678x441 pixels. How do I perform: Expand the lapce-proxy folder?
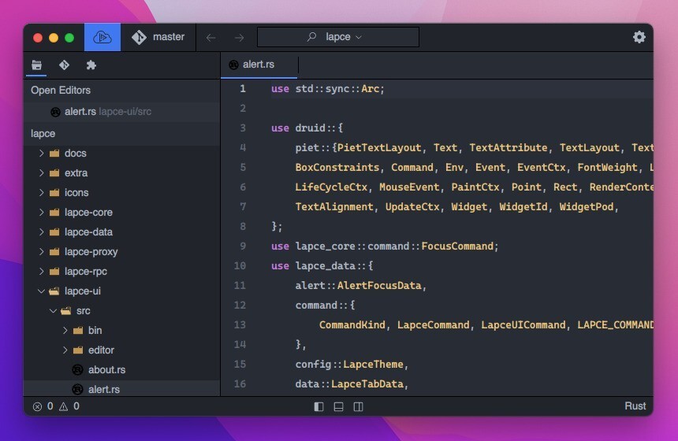point(42,252)
